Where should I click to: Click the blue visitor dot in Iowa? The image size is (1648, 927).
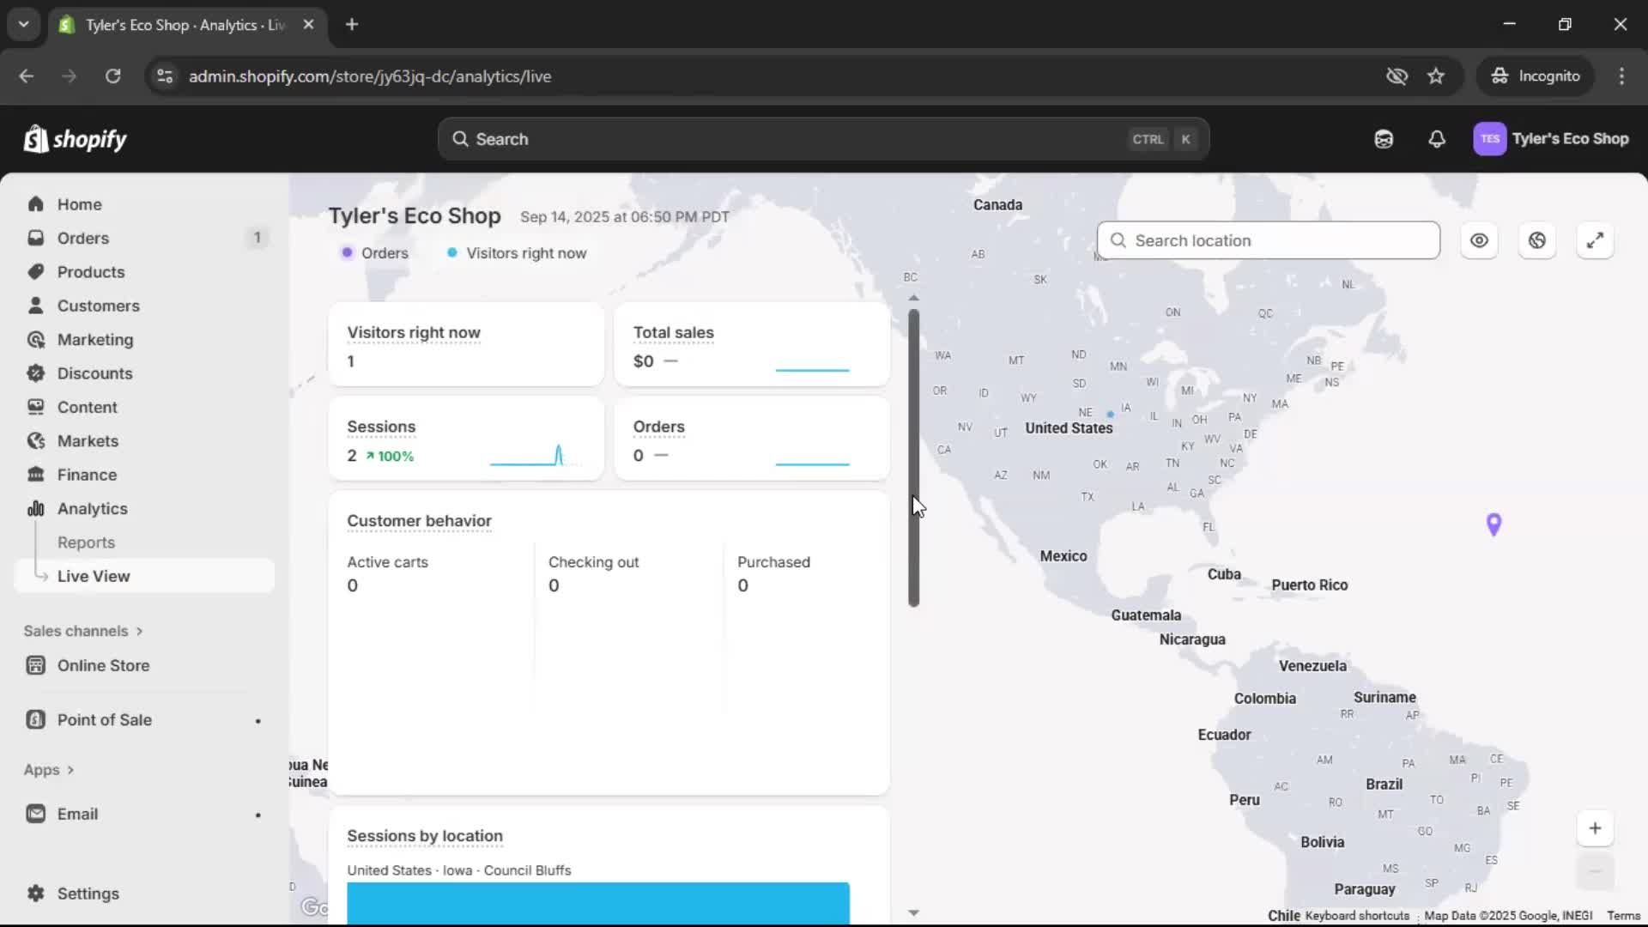tap(1110, 414)
